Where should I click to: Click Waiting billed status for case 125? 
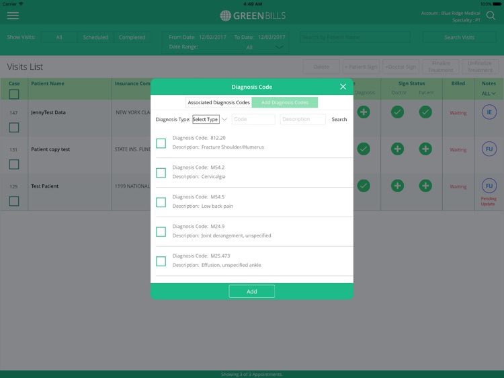(458, 186)
